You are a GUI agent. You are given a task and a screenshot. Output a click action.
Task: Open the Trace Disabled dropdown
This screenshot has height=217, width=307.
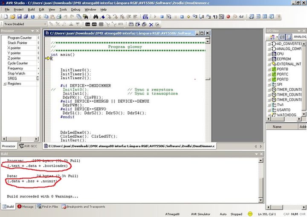(45, 24)
